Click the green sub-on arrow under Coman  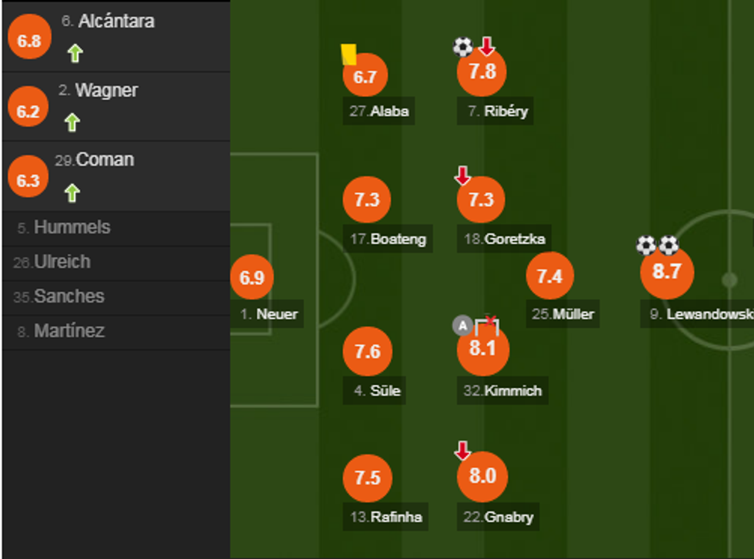click(72, 192)
